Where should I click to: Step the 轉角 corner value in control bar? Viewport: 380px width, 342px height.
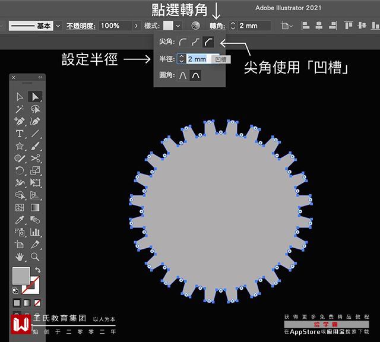point(233,26)
